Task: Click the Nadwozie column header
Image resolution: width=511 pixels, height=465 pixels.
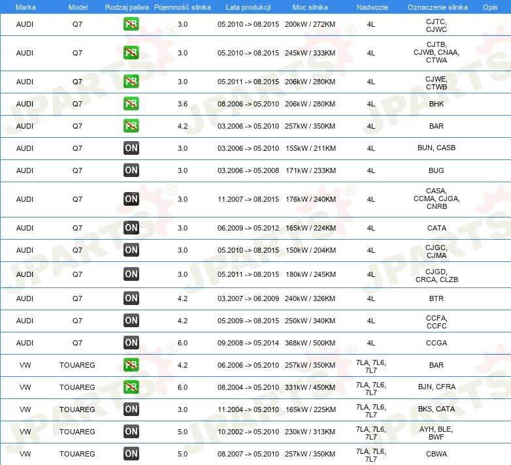Action: [372, 7]
